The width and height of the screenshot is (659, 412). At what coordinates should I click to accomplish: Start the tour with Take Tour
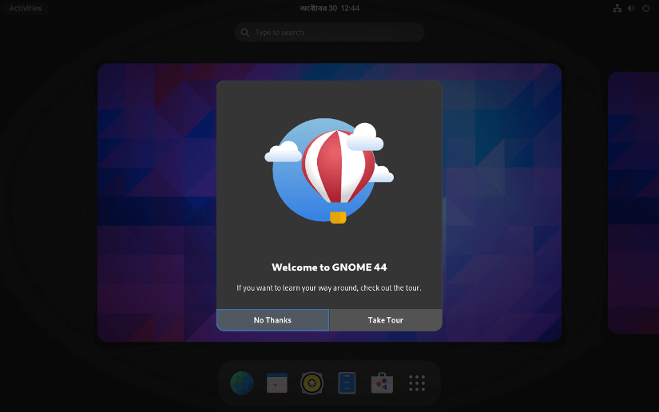386,320
